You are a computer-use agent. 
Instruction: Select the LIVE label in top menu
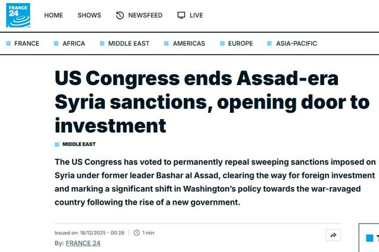pos(196,15)
